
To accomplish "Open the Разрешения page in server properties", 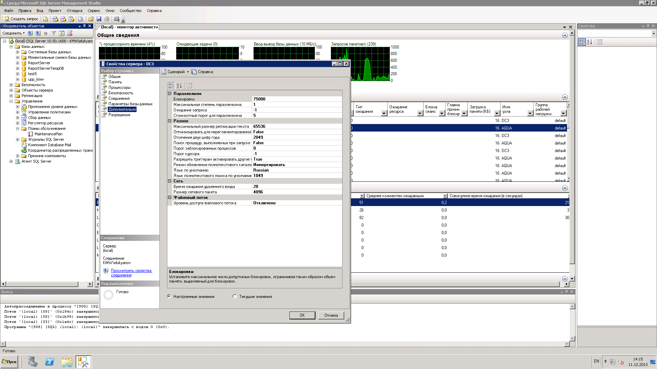I will pyautogui.click(x=119, y=115).
